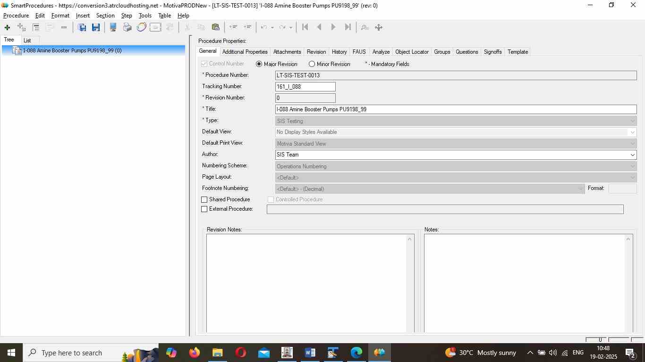
Task: Open the Section menu
Action: click(105, 16)
